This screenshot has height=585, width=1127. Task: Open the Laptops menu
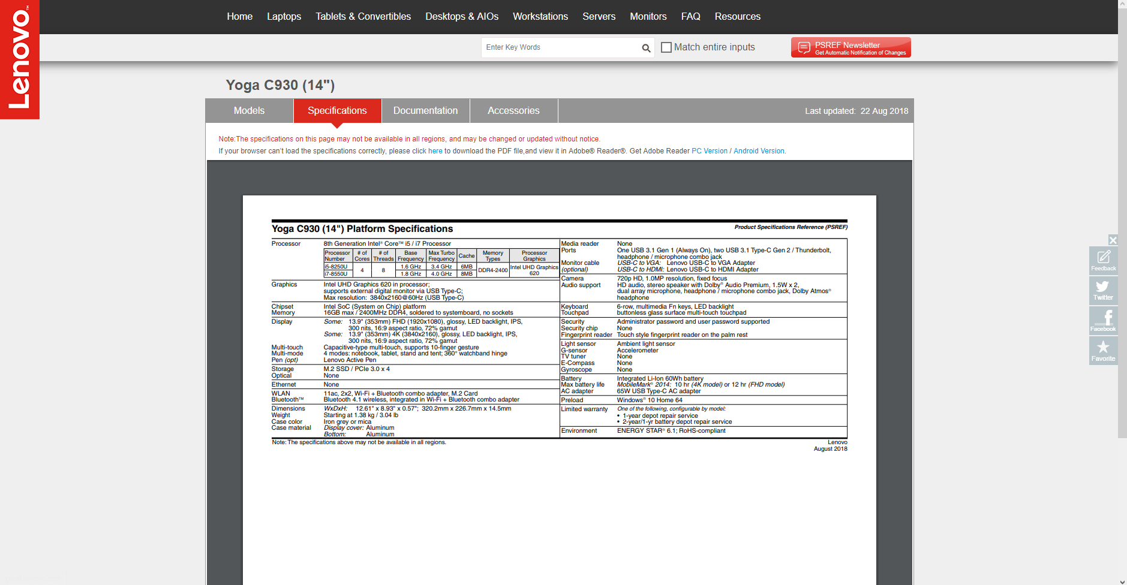[284, 17]
